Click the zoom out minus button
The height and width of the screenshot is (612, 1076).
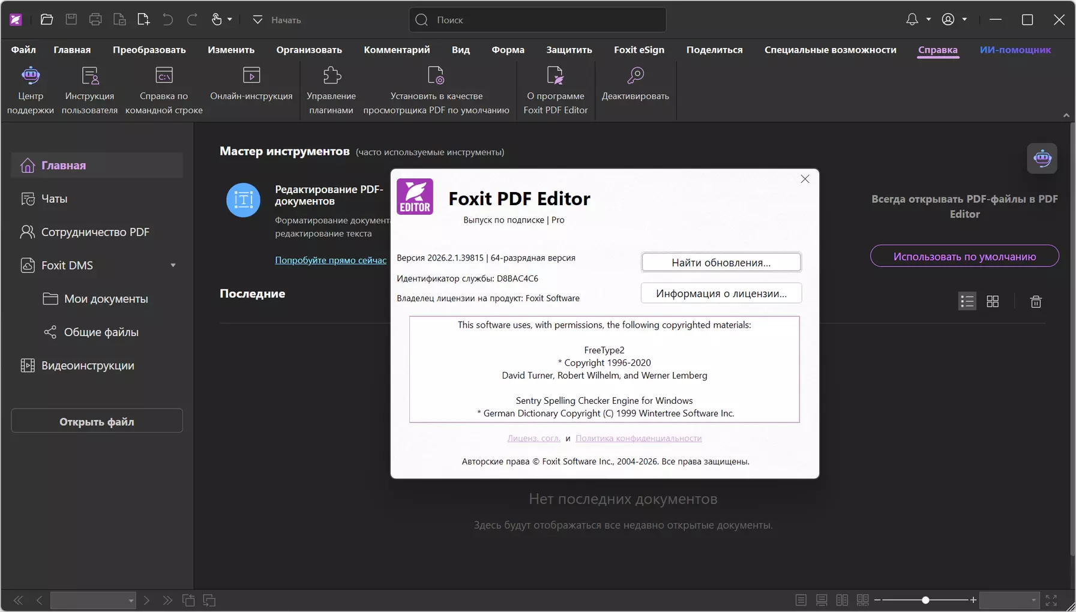coord(877,600)
